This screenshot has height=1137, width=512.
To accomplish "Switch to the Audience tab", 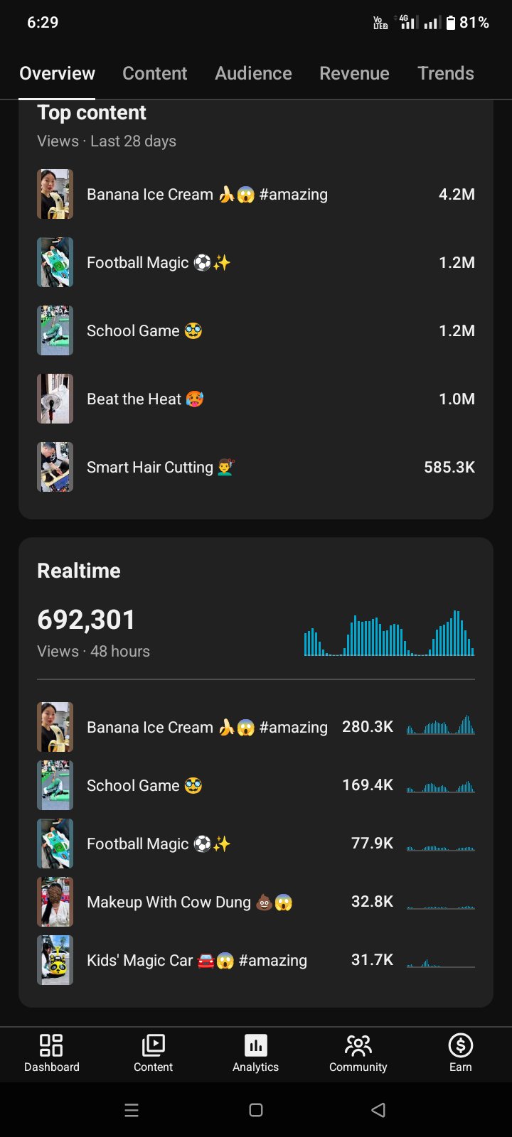I will tap(253, 73).
